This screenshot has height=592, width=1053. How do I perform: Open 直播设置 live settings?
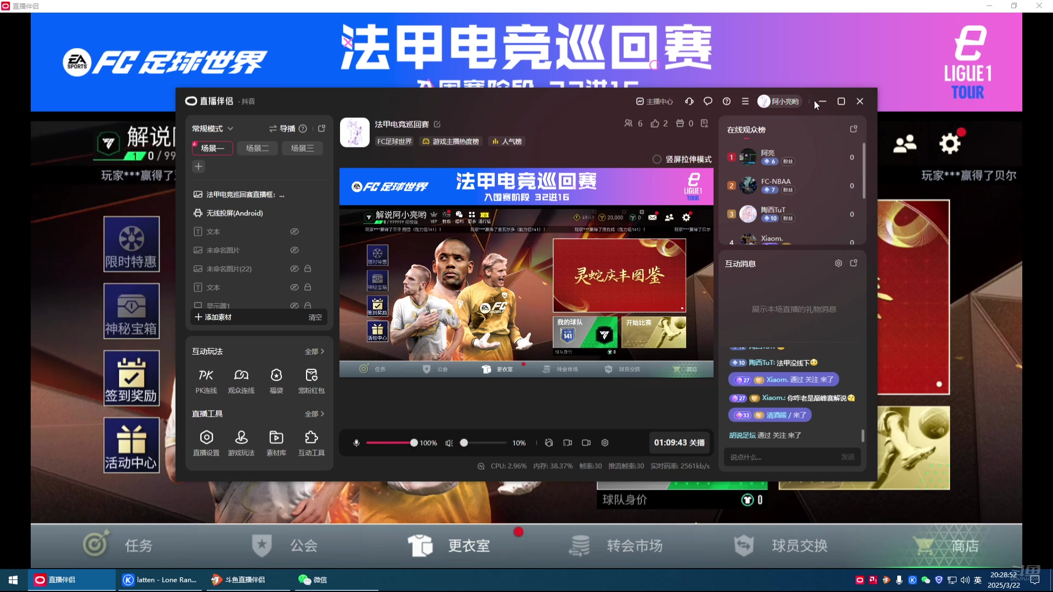[x=206, y=443]
